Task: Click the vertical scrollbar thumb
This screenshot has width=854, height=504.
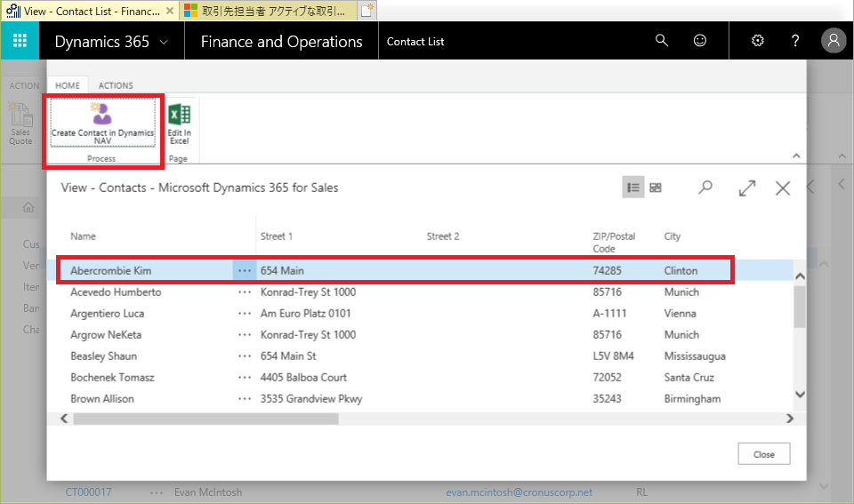Action: click(x=800, y=307)
